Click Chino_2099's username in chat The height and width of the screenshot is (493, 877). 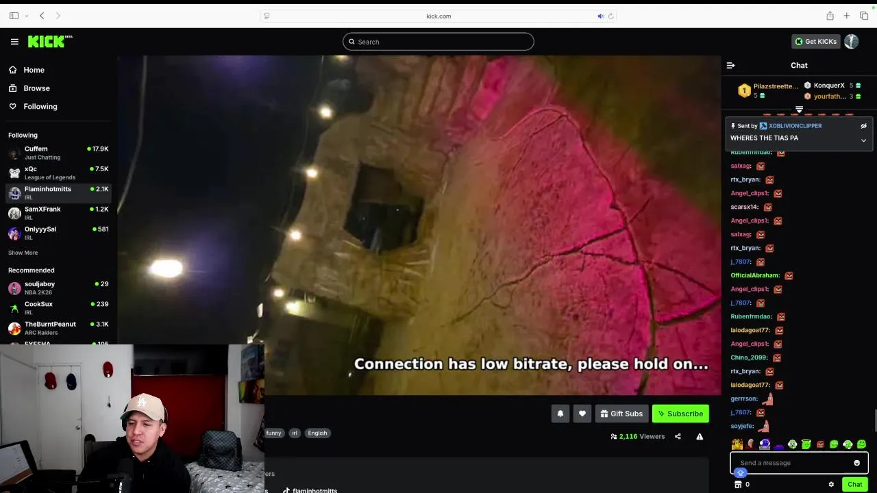coord(749,357)
